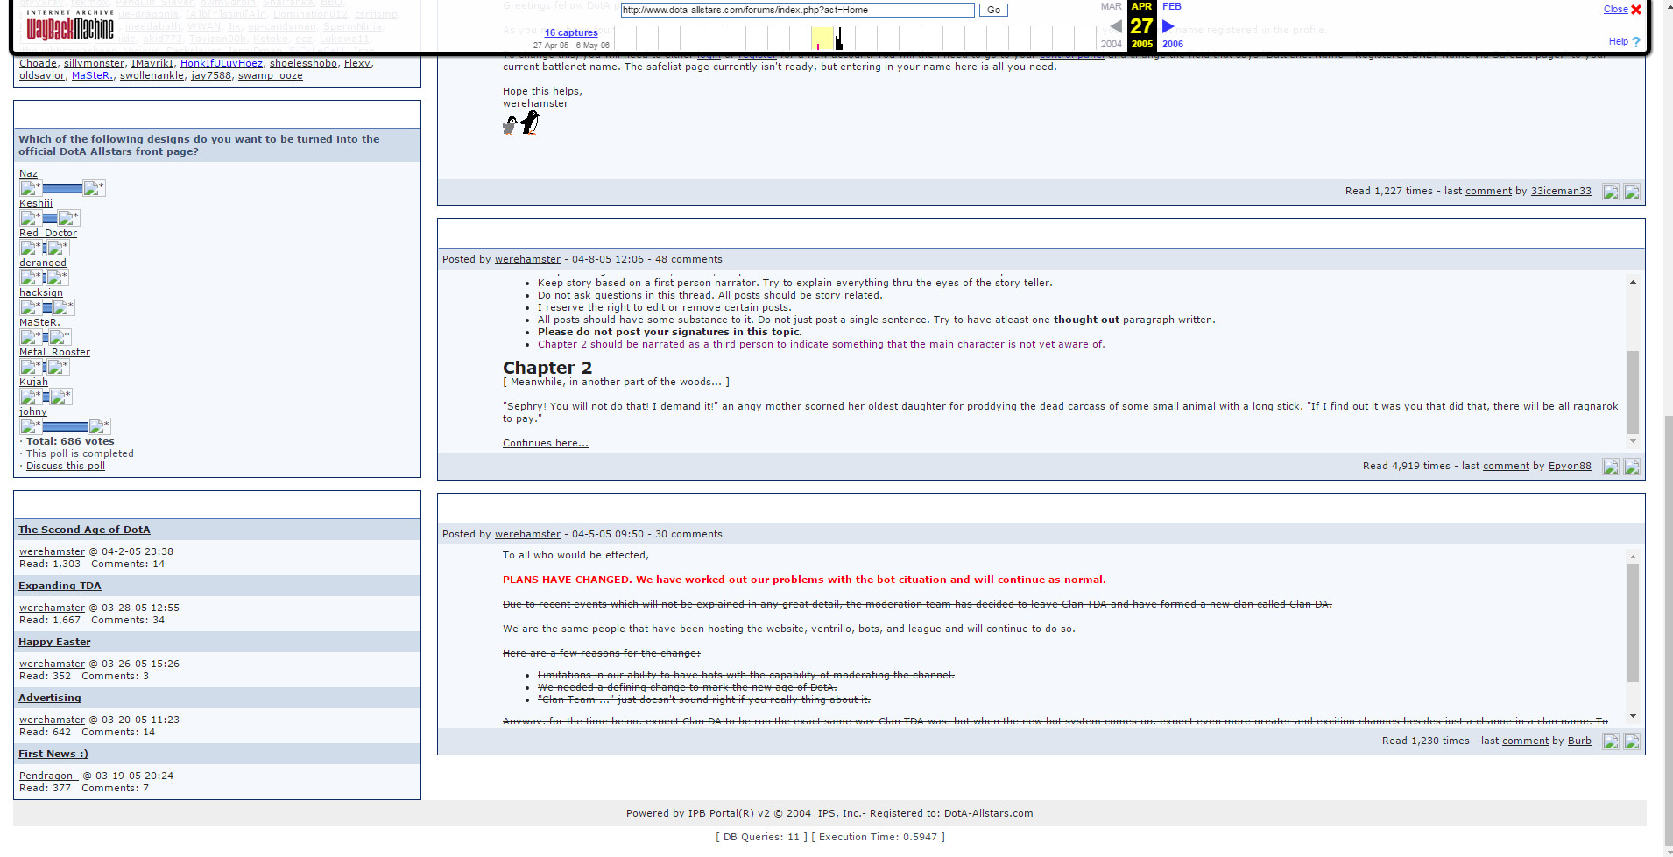This screenshot has width=1673, height=857.
Task: Open 'First News :)' item
Action: [53, 754]
